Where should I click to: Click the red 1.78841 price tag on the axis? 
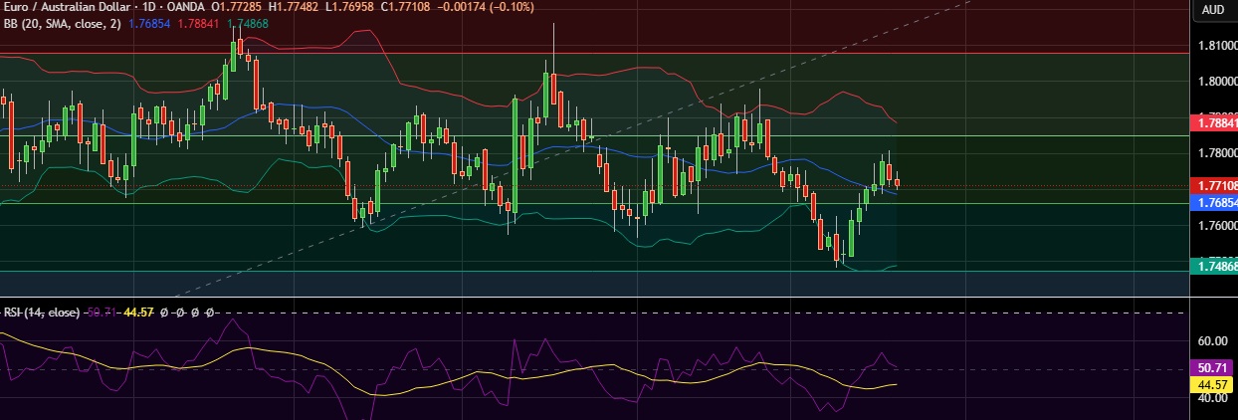[1212, 123]
